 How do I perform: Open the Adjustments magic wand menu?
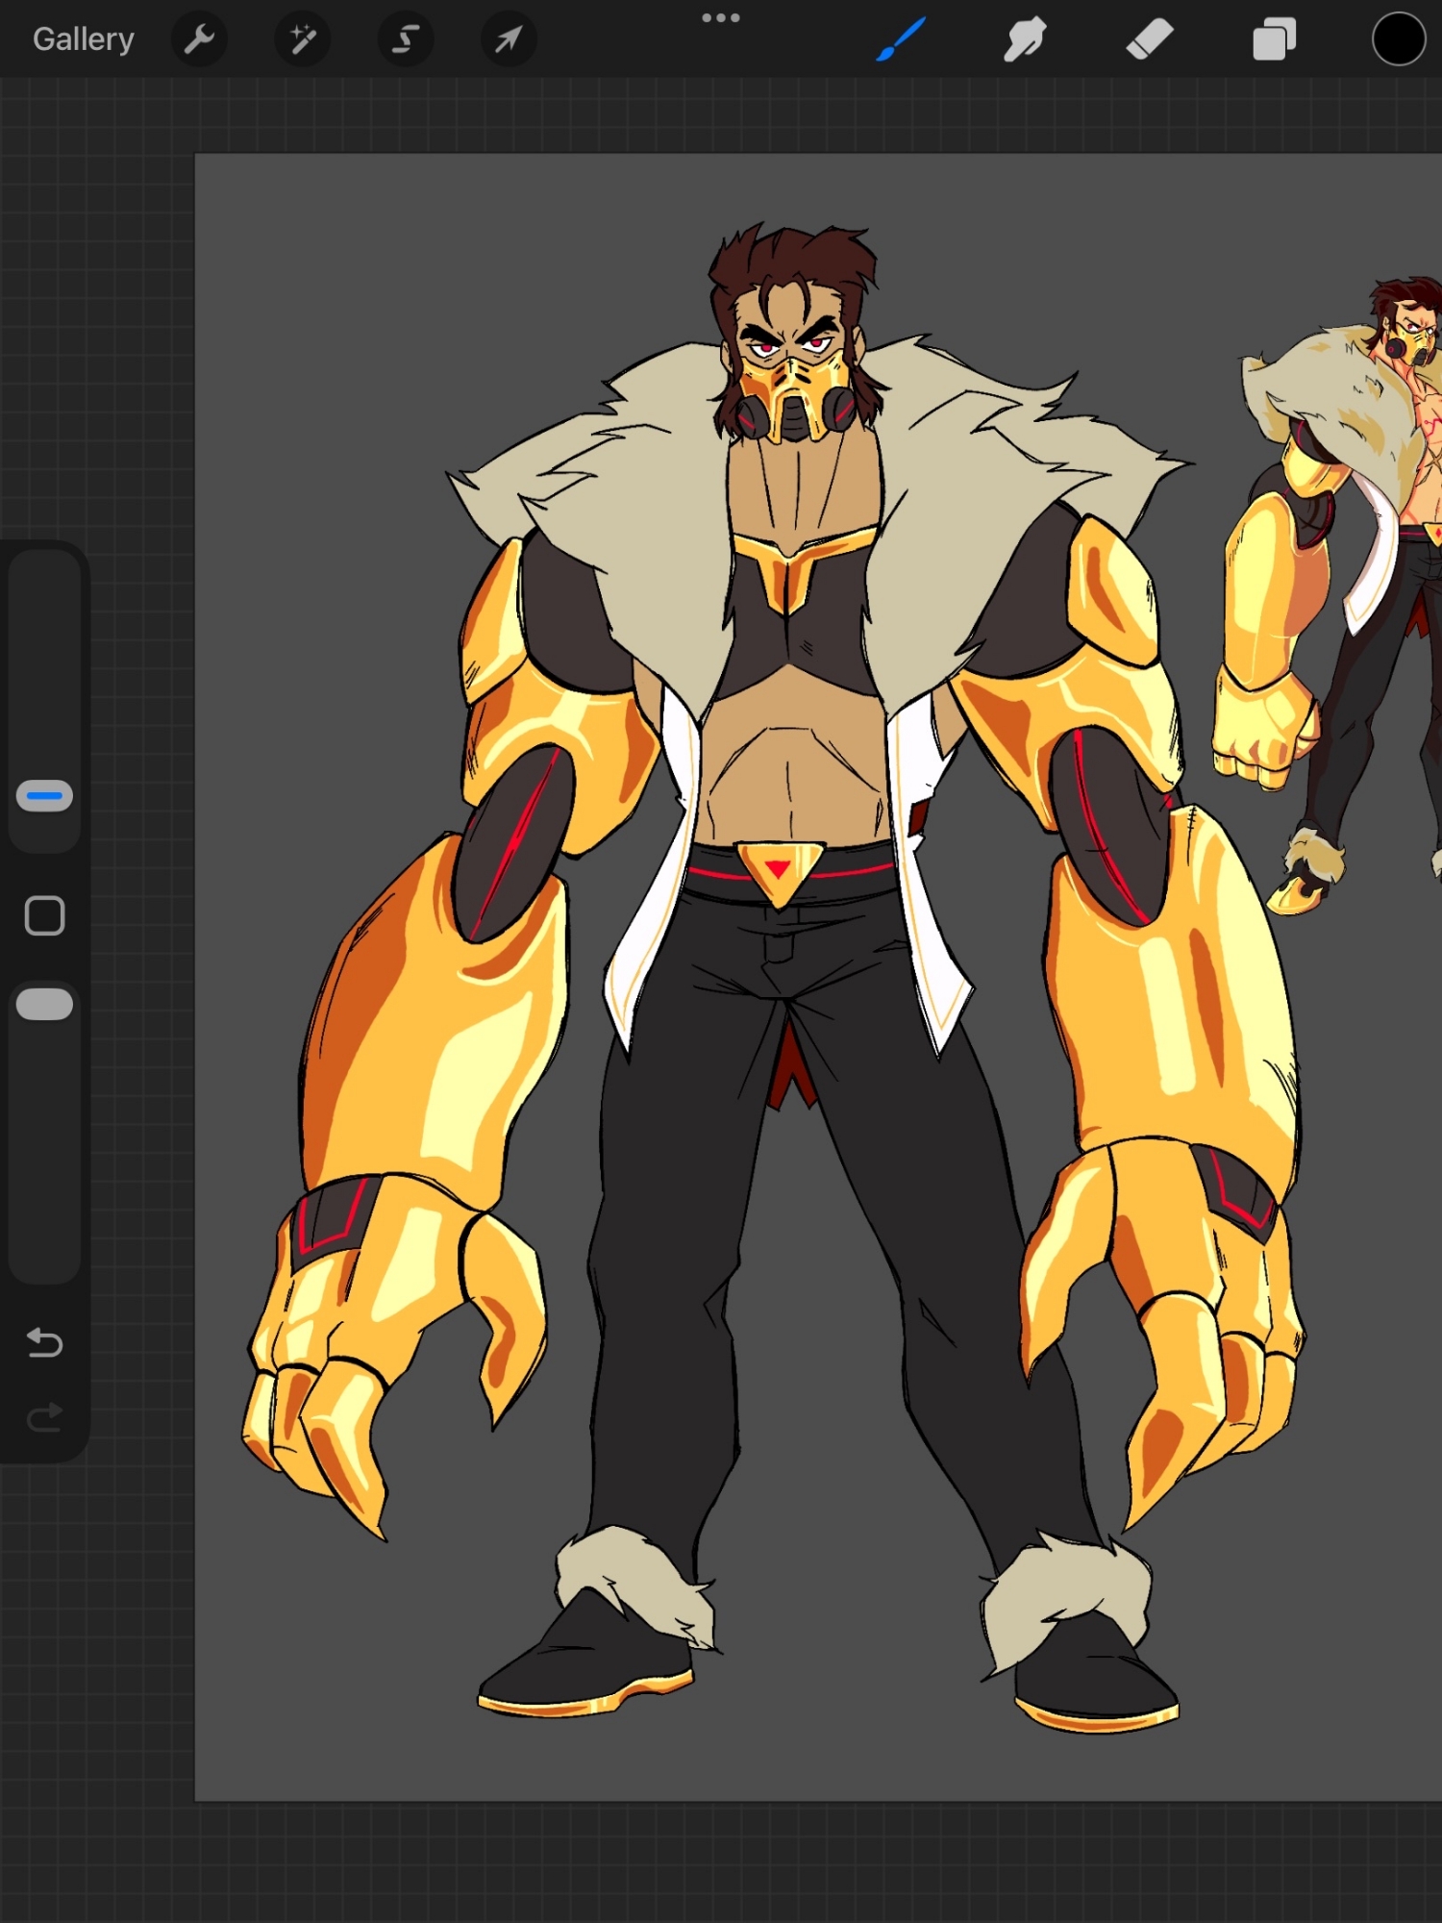(x=303, y=39)
